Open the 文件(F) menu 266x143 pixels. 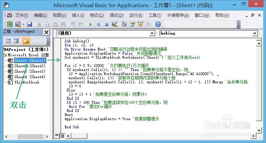[22, 15]
